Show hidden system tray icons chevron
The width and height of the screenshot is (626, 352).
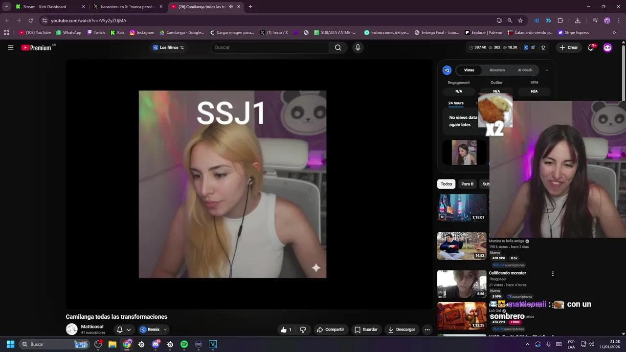[527, 344]
